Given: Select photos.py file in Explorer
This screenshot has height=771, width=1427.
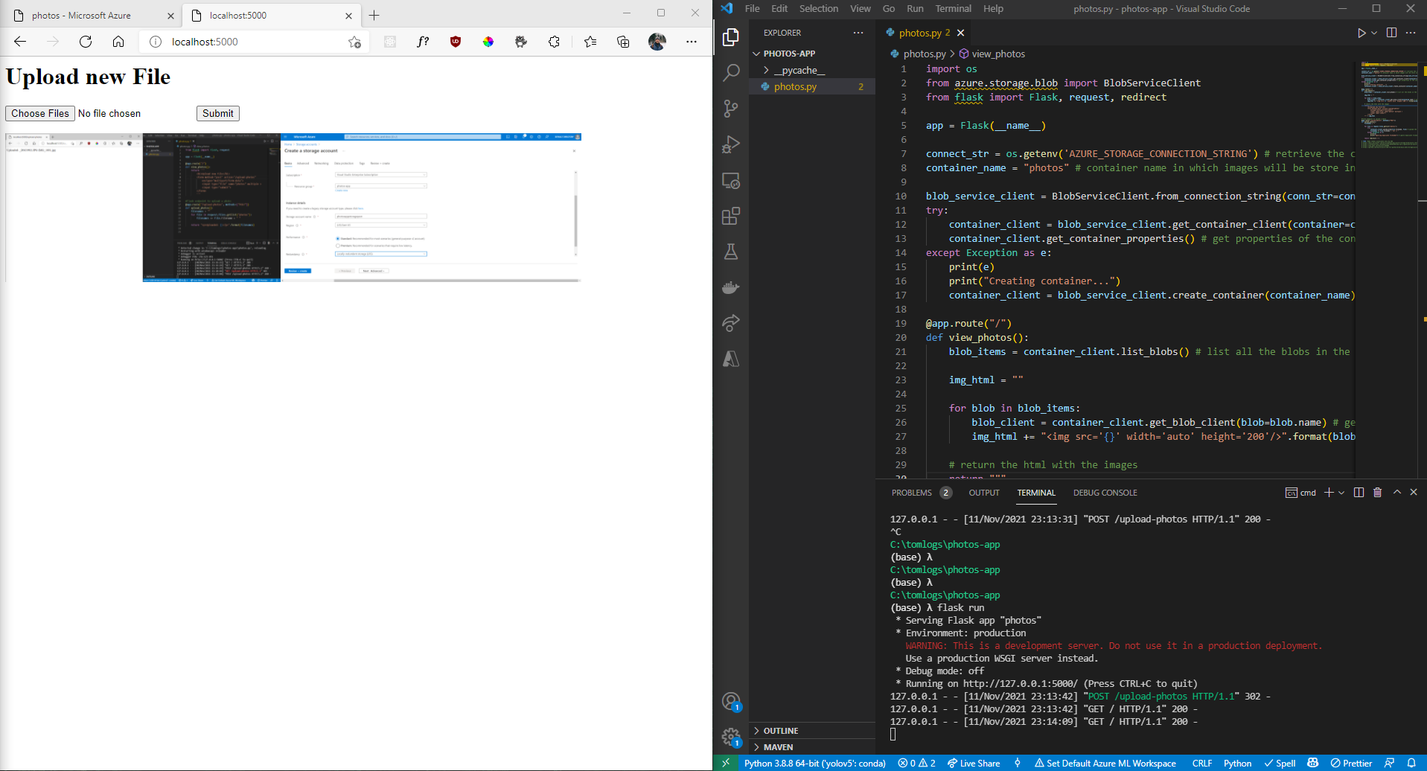Looking at the screenshot, I should tap(811, 86).
